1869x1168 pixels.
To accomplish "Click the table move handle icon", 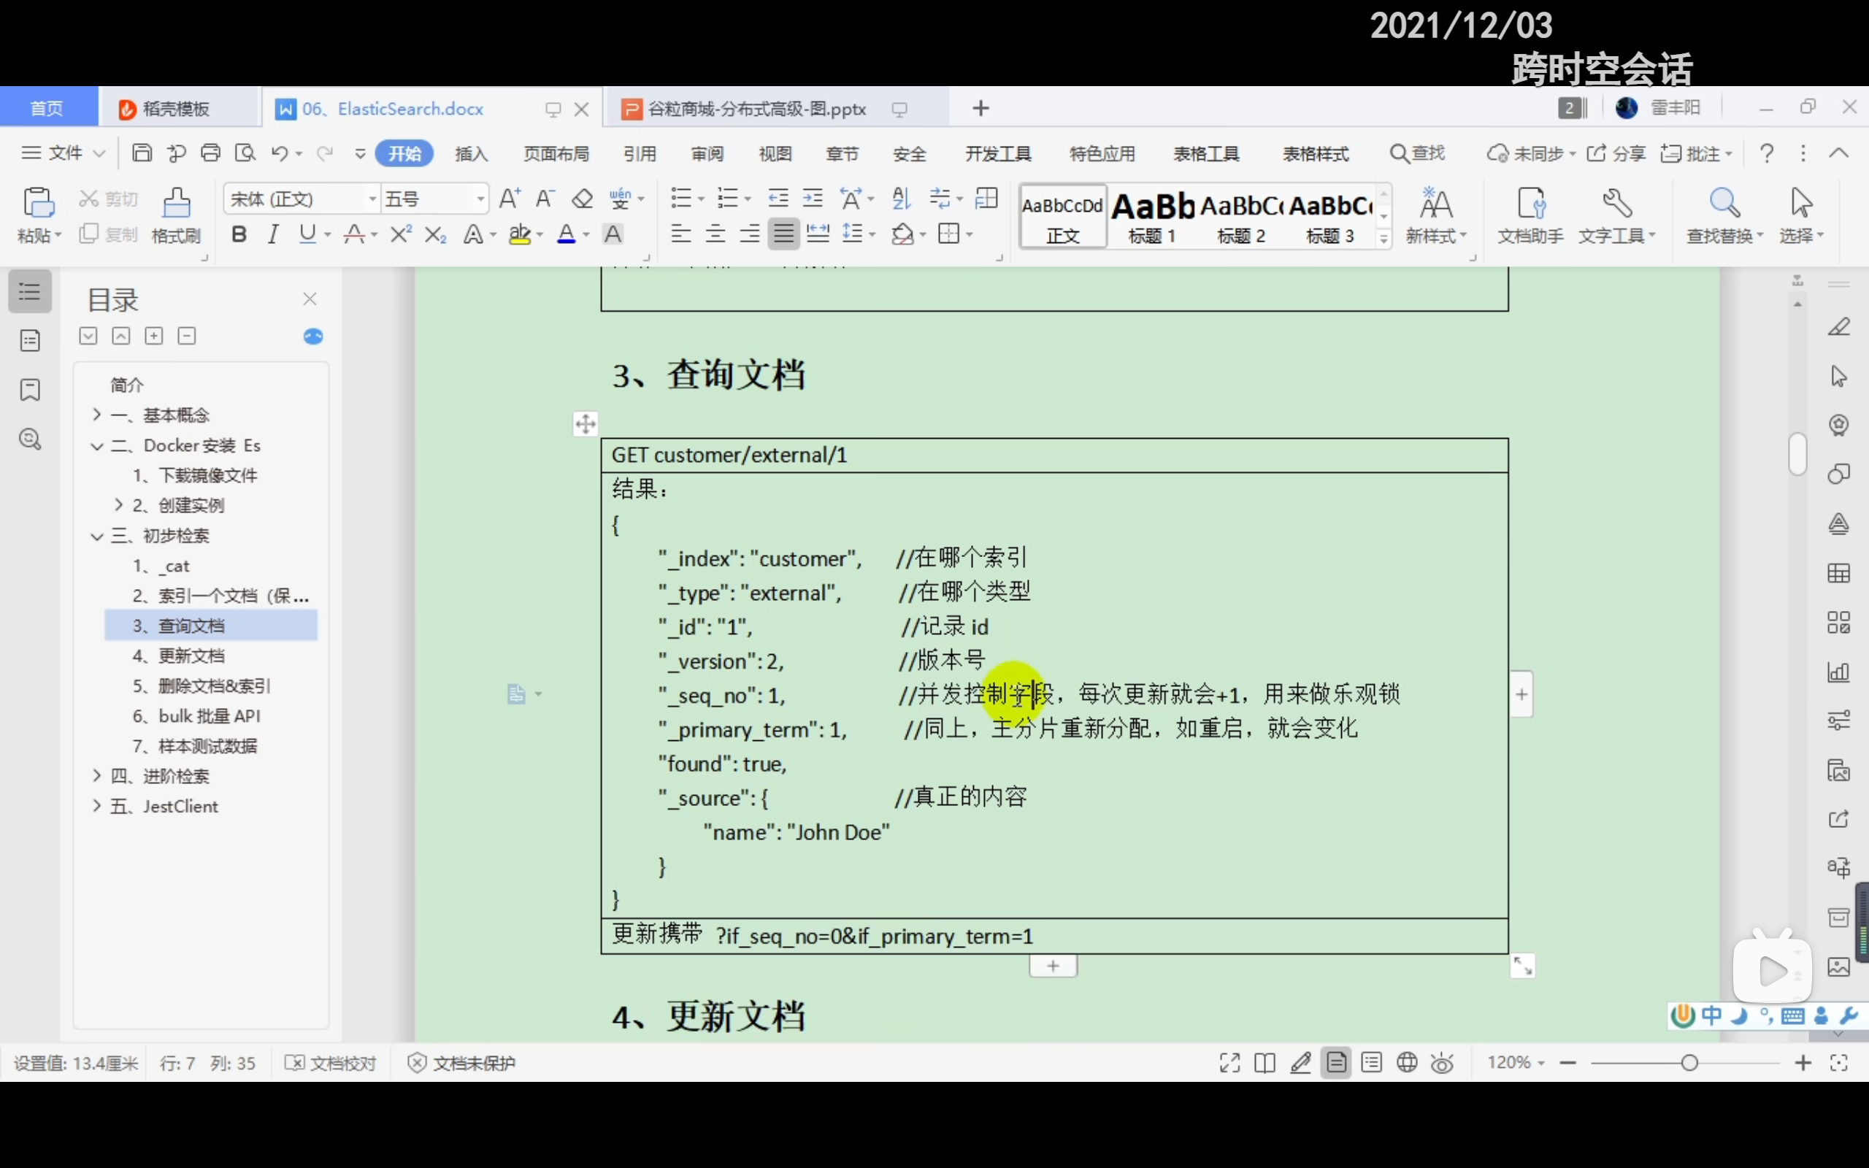I will (x=586, y=423).
